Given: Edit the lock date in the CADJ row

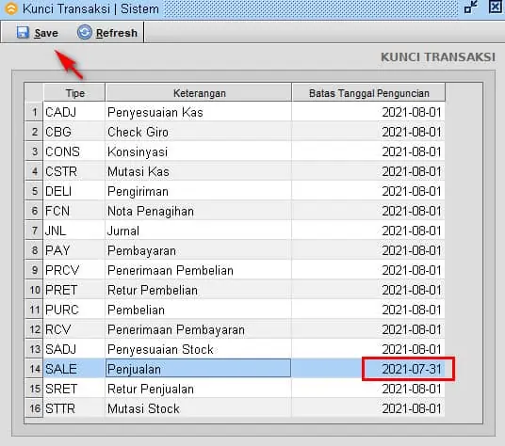Looking at the screenshot, I should [368, 112].
